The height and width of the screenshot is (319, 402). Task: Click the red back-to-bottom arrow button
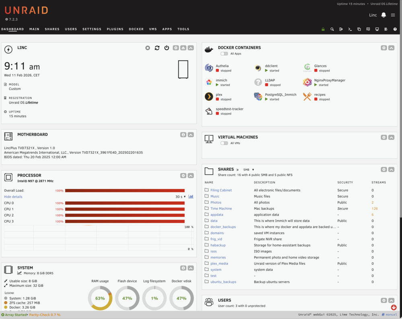(394, 307)
